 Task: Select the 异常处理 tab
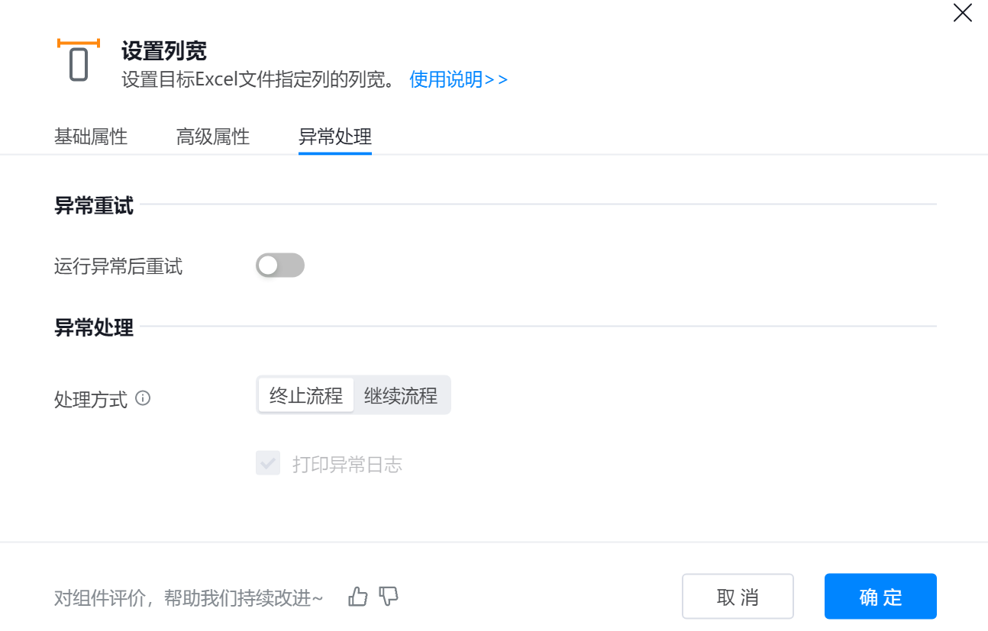click(x=335, y=137)
